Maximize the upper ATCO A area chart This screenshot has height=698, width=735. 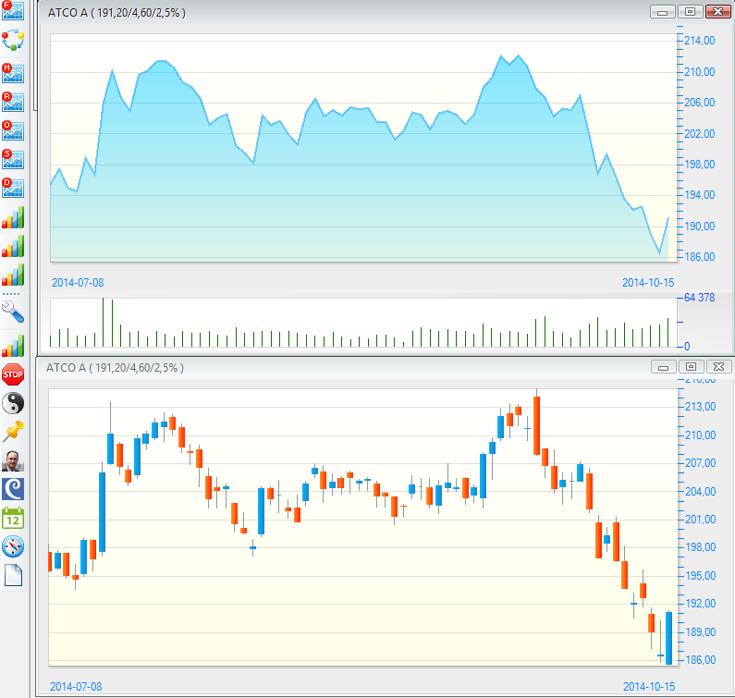click(690, 12)
